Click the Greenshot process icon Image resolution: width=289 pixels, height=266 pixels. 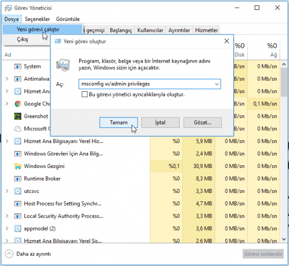(x=18, y=116)
